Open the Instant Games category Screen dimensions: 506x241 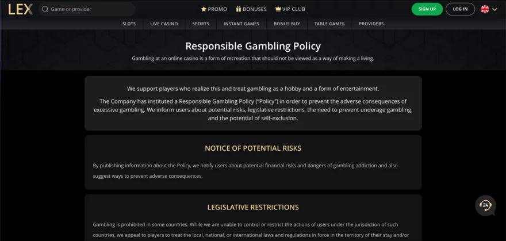point(241,24)
